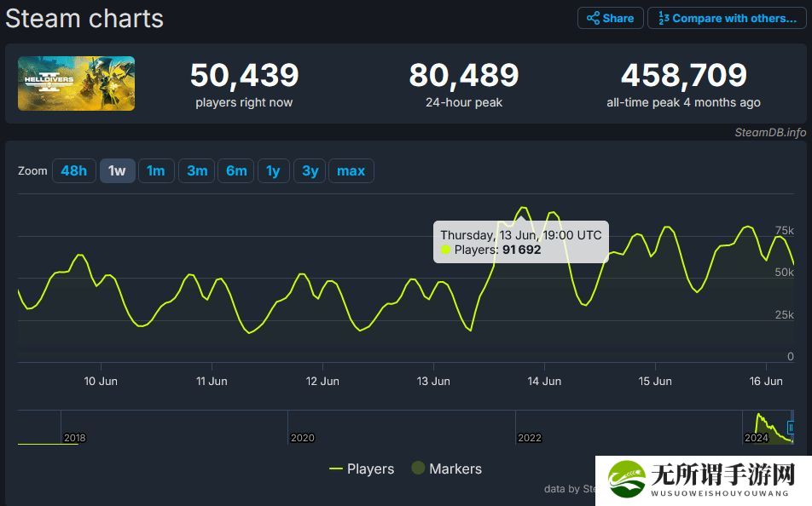Switch zoom to 1m
Image resolution: width=812 pixels, height=506 pixels.
click(x=156, y=170)
